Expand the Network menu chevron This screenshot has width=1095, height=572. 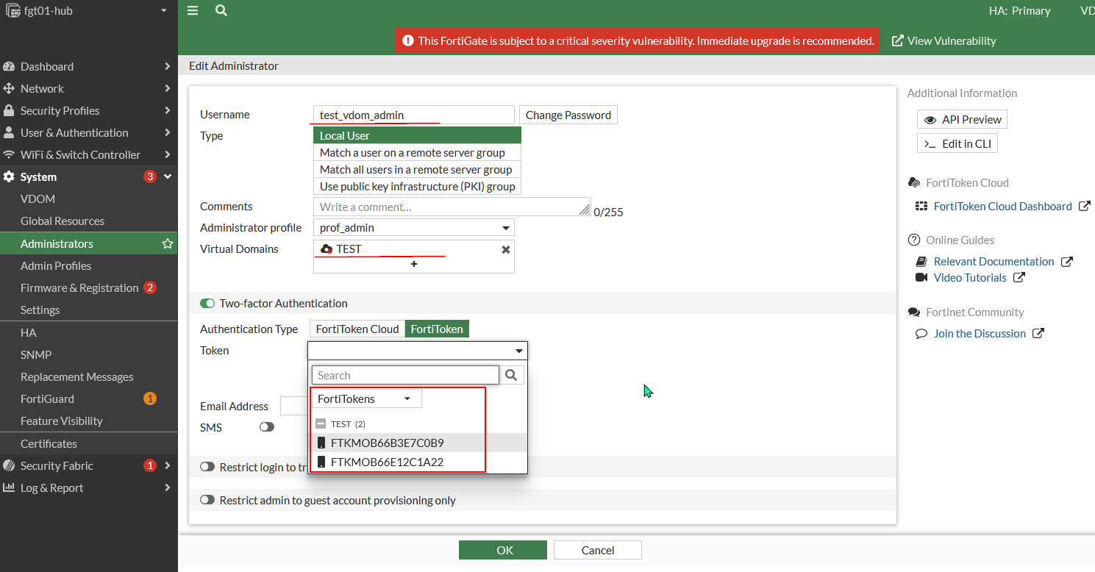click(x=168, y=88)
